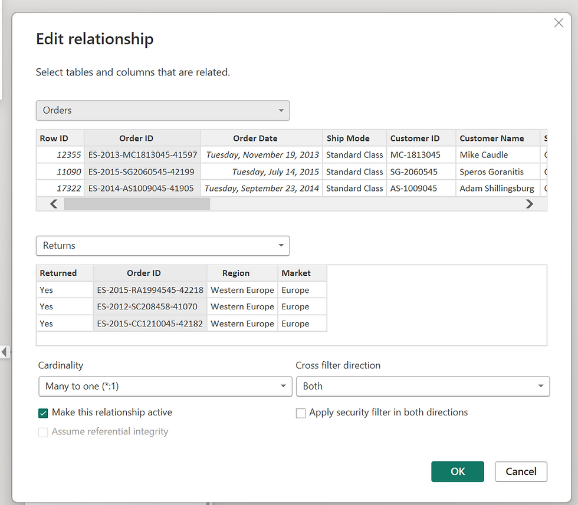Enable Apply security filter in both directions
The image size is (578, 505).
pyautogui.click(x=301, y=413)
